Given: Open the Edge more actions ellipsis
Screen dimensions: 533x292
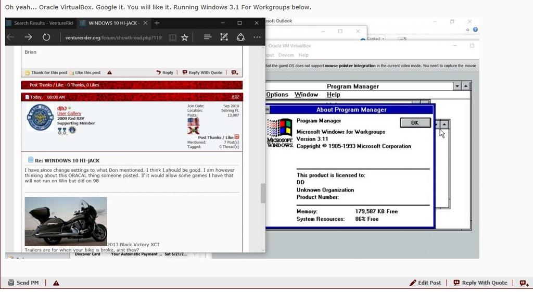Looking at the screenshot, I should click(257, 37).
